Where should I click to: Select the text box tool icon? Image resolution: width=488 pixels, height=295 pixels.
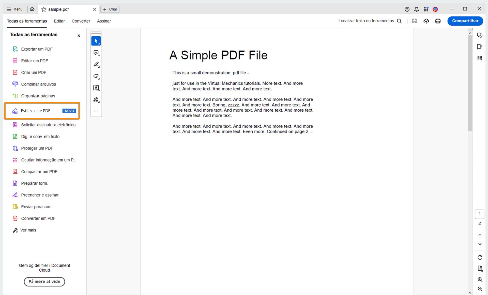coord(96,88)
